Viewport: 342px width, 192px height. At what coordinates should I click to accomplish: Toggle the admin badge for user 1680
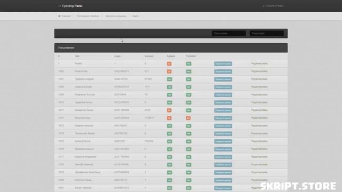[x=169, y=180]
